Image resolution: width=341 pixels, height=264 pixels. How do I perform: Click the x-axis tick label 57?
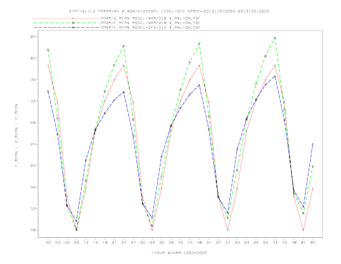point(228,242)
